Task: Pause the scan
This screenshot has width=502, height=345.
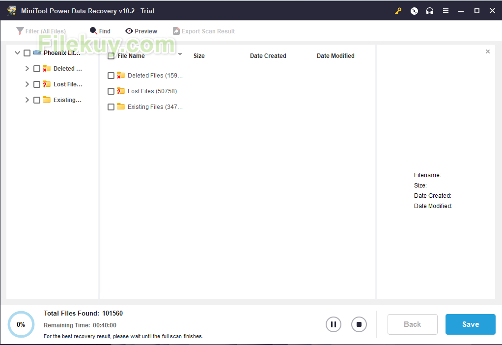Action: coord(334,324)
